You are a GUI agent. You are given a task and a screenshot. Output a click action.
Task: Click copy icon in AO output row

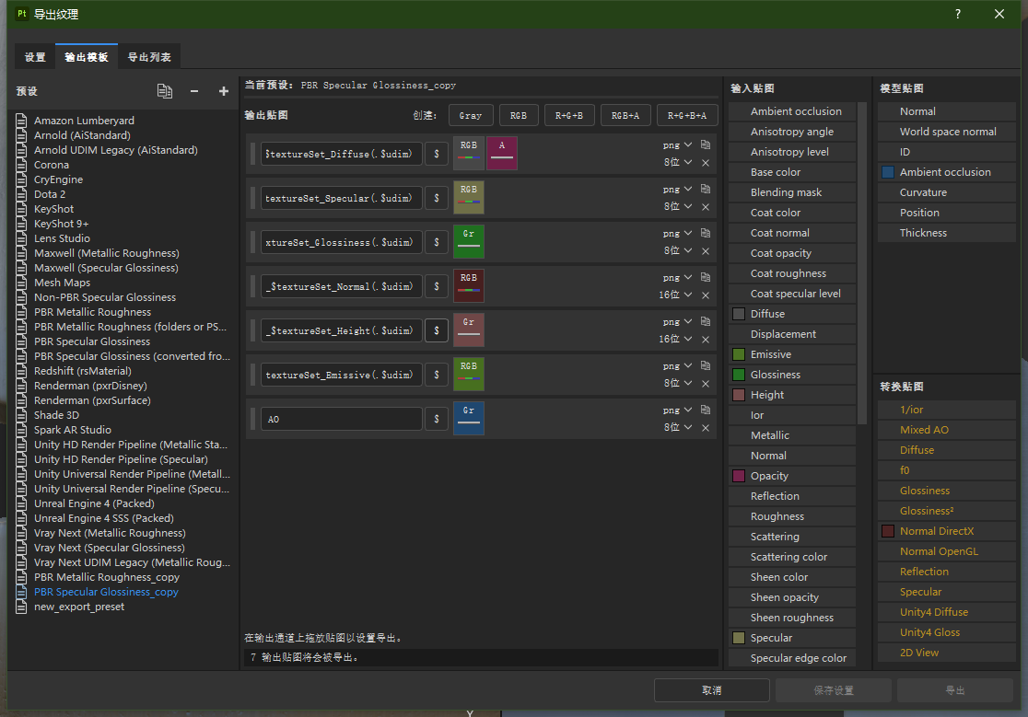[706, 410]
